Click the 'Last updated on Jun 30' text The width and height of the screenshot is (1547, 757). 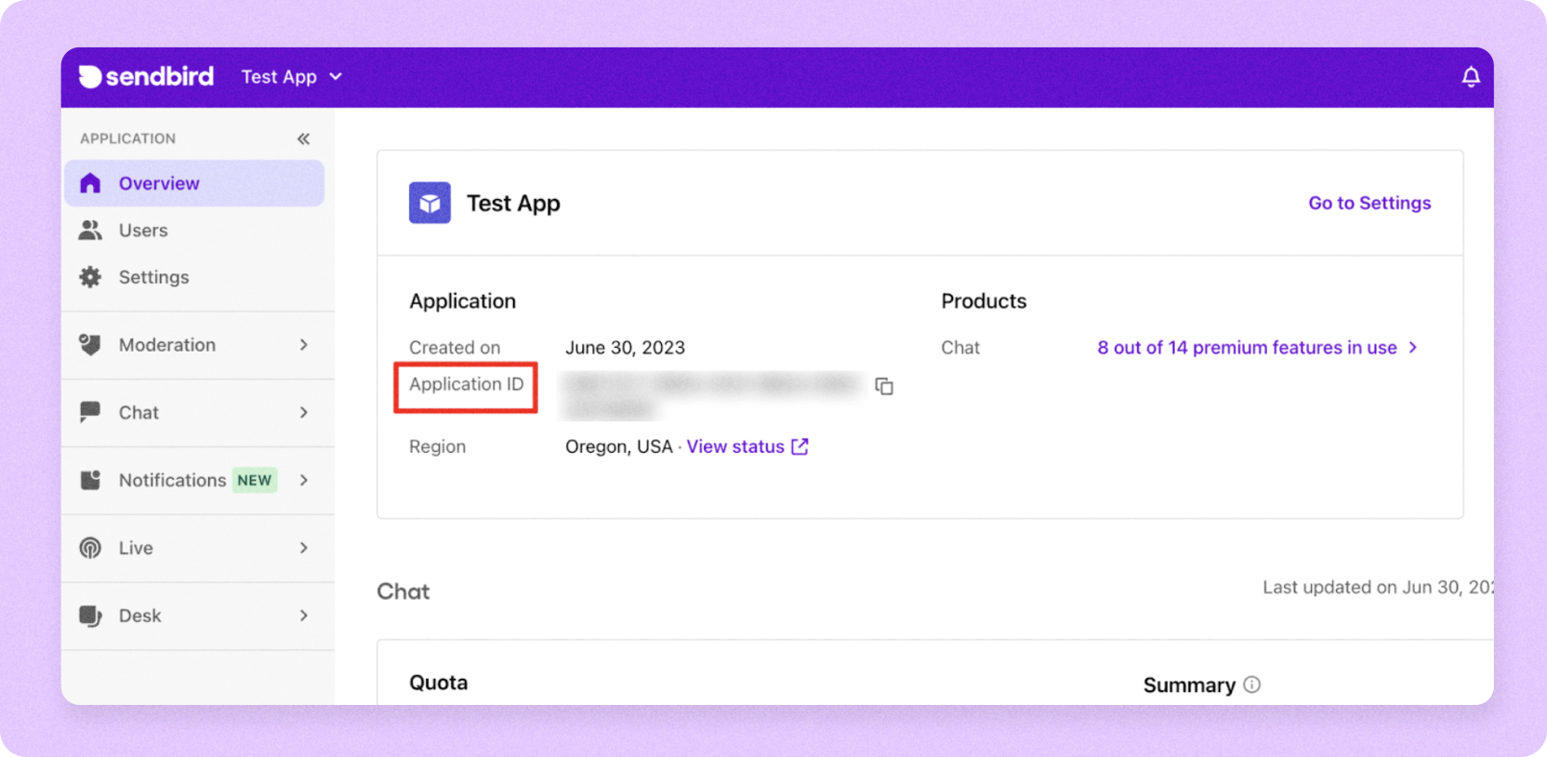click(1378, 587)
